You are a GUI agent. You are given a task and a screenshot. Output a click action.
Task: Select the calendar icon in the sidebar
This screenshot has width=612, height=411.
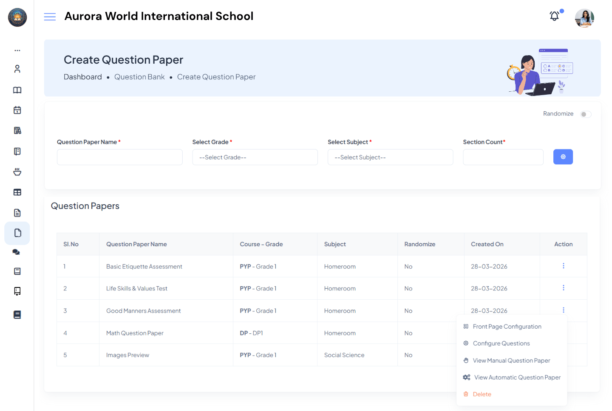click(x=17, y=110)
